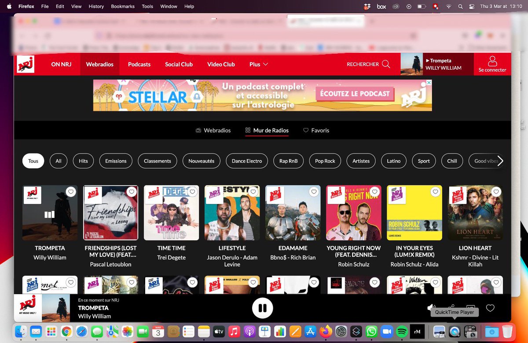
Task: Launch Zoom from the Dock
Action: (x=387, y=332)
